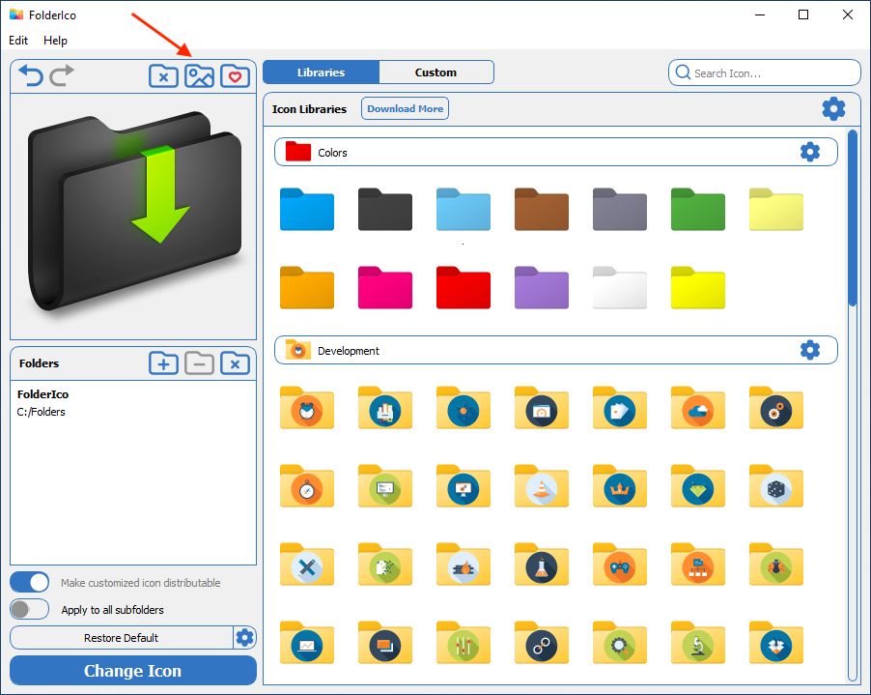Add a folder with the plus icon

163,363
